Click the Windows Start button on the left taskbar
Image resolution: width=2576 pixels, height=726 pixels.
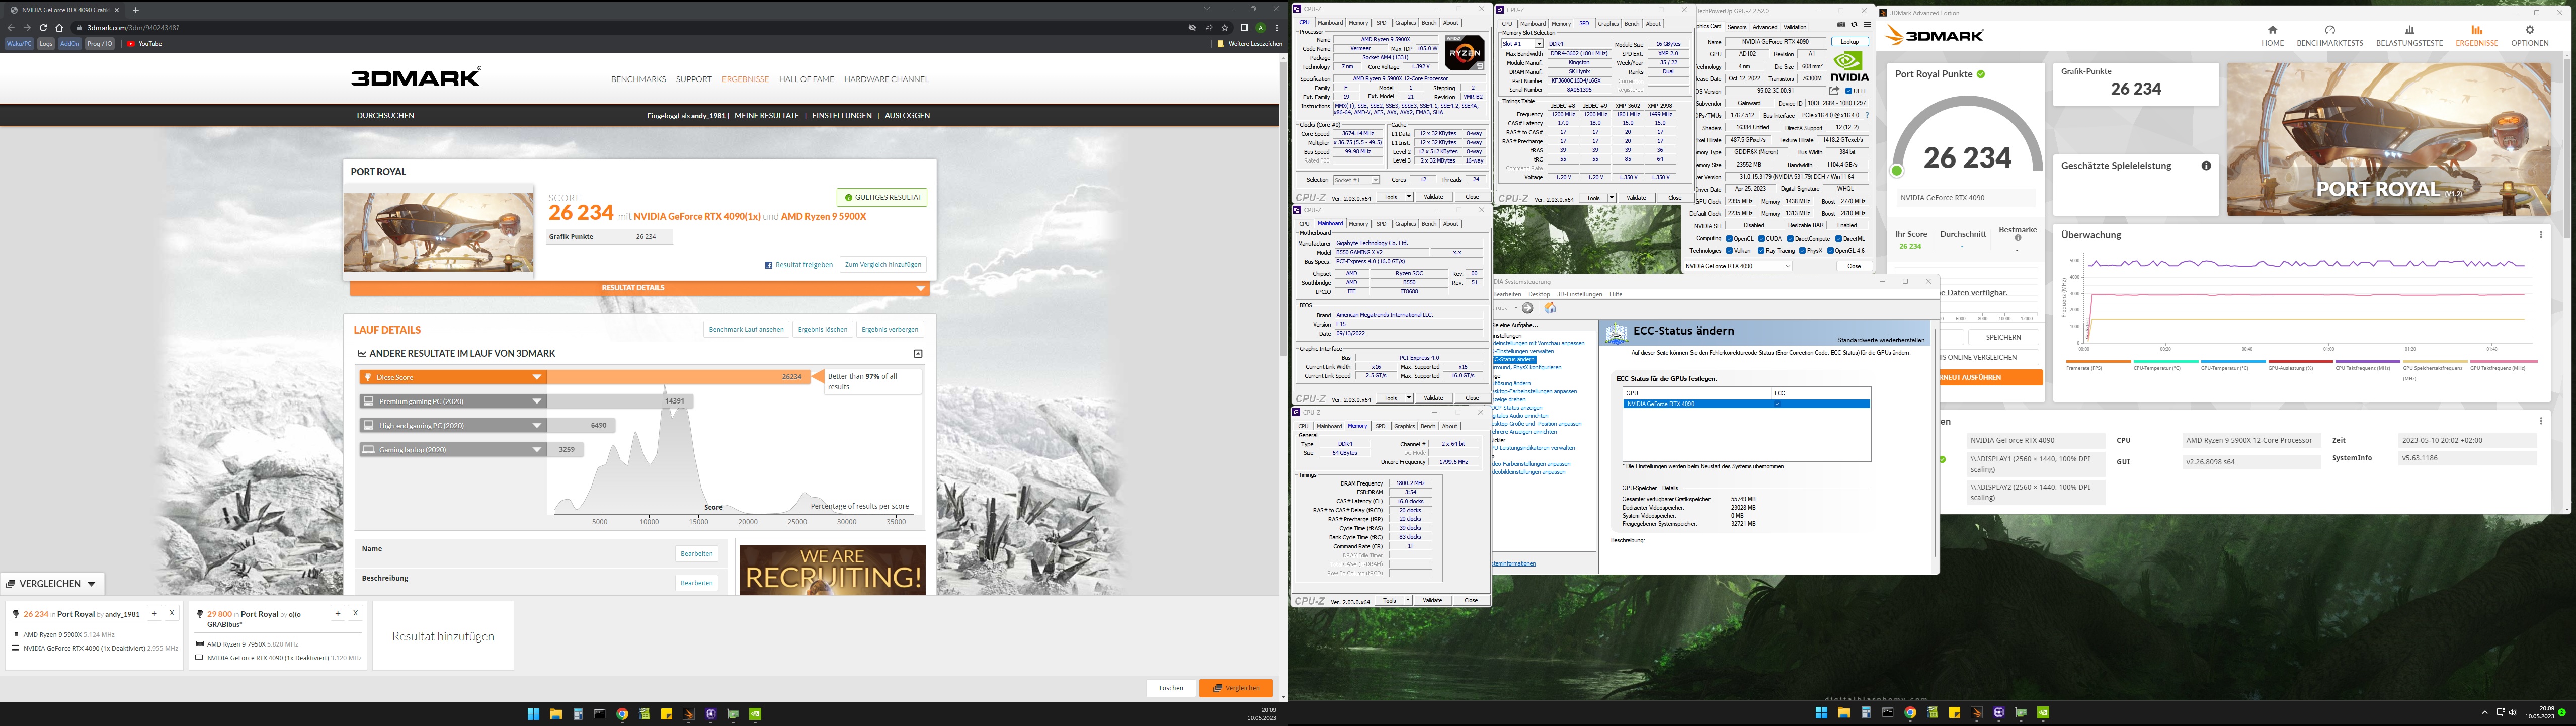[x=533, y=714]
